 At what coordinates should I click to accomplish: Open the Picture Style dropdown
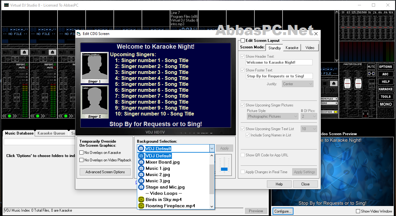(273, 116)
